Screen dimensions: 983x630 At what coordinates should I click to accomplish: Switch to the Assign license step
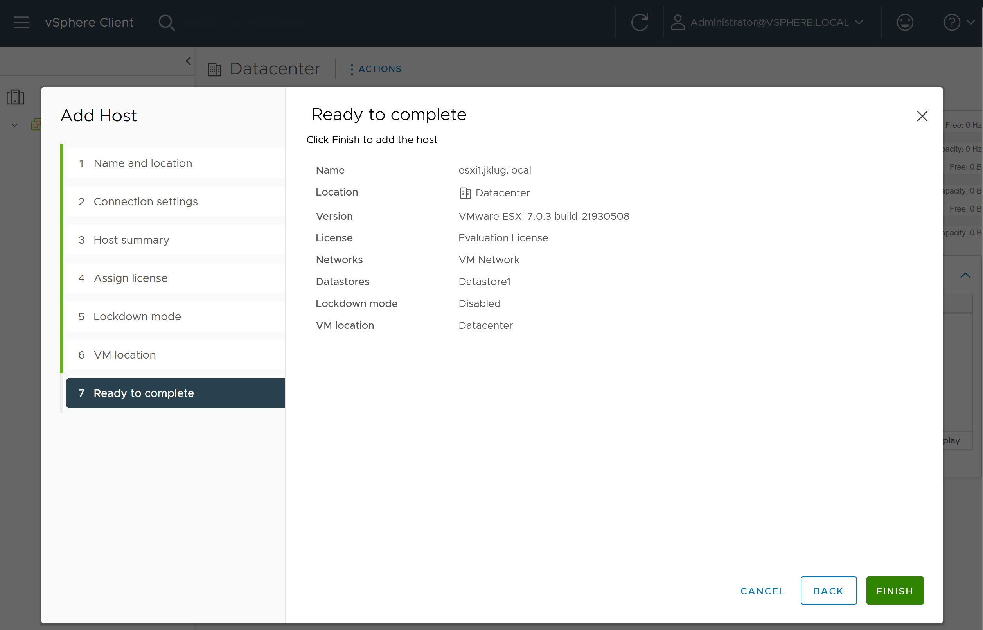[130, 278]
